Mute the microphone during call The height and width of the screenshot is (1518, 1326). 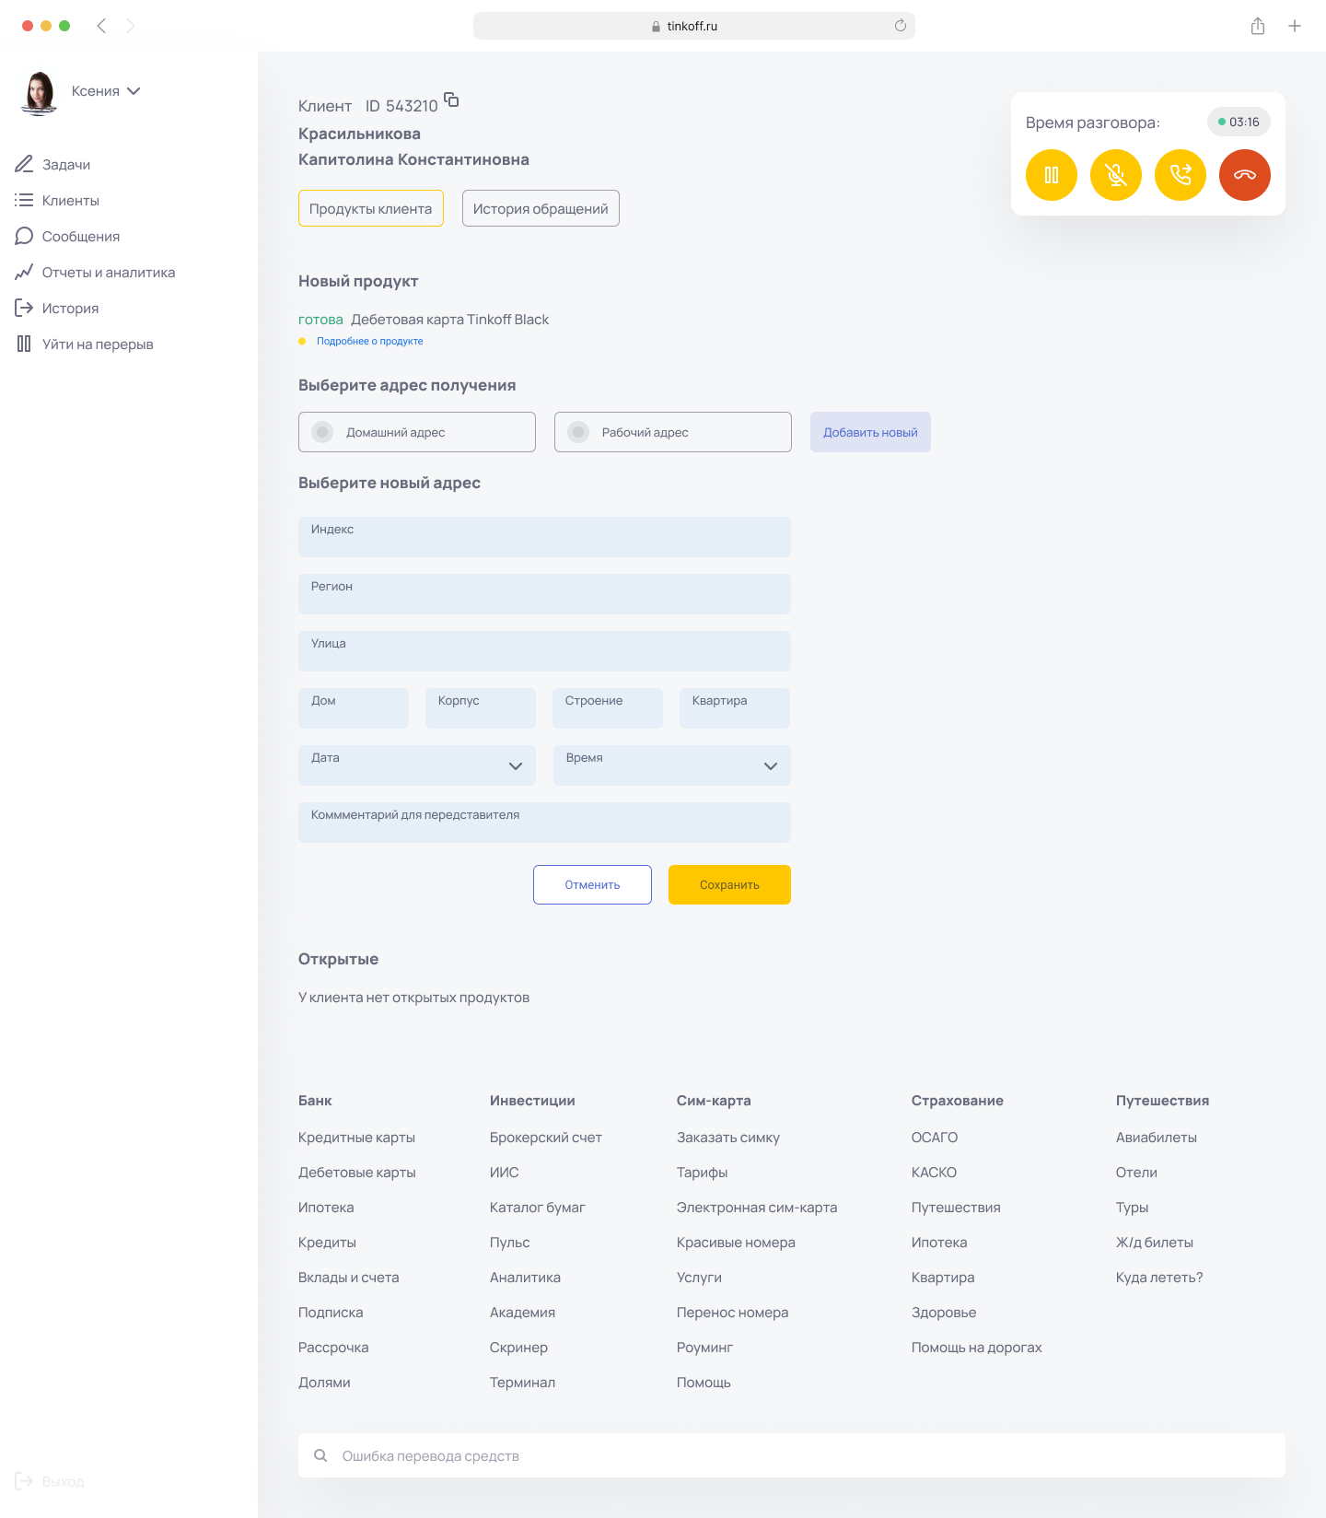(x=1115, y=175)
